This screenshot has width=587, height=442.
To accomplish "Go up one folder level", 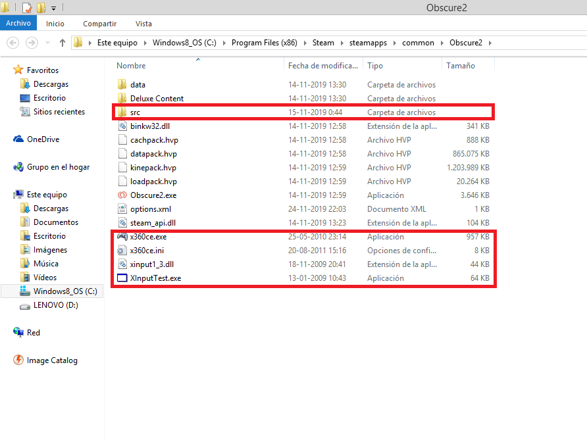I will (x=62, y=43).
